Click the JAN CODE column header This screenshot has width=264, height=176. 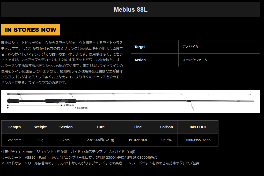(x=198, y=127)
